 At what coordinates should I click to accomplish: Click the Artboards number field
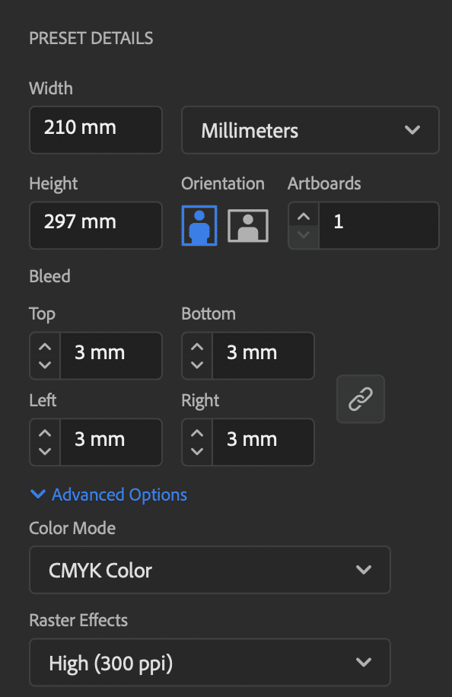click(379, 225)
